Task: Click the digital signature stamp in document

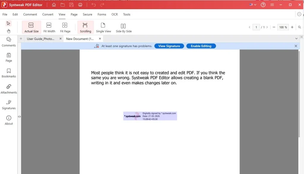Action: click(150, 116)
